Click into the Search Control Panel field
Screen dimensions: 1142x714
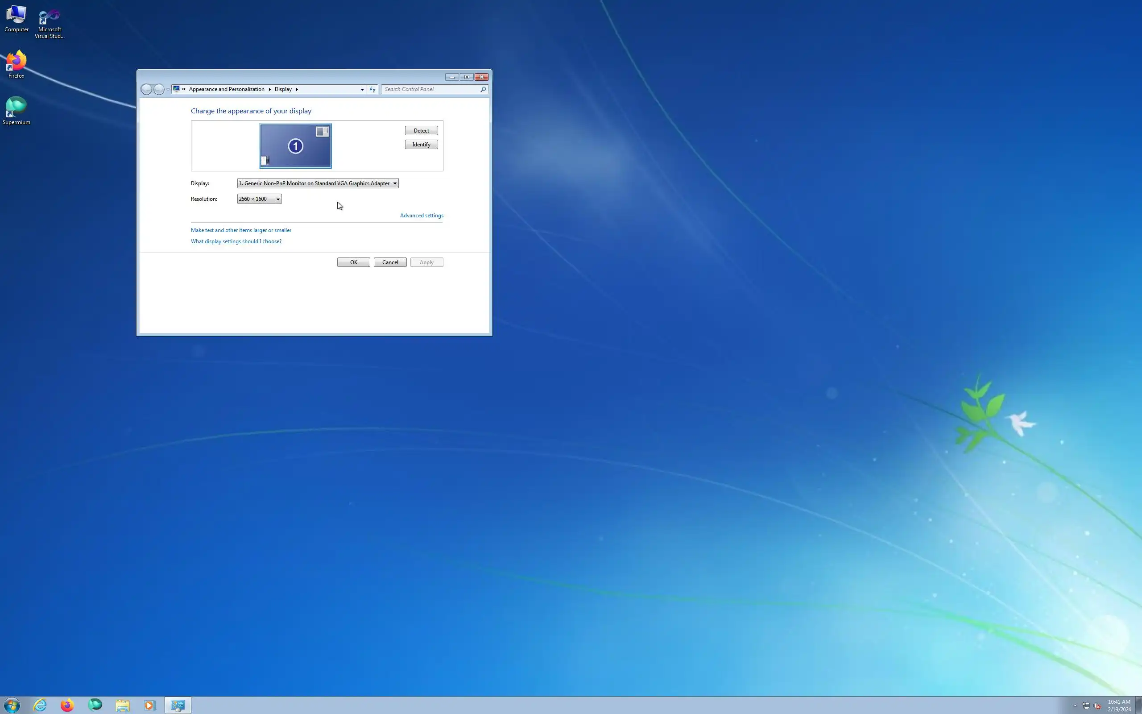pos(430,89)
